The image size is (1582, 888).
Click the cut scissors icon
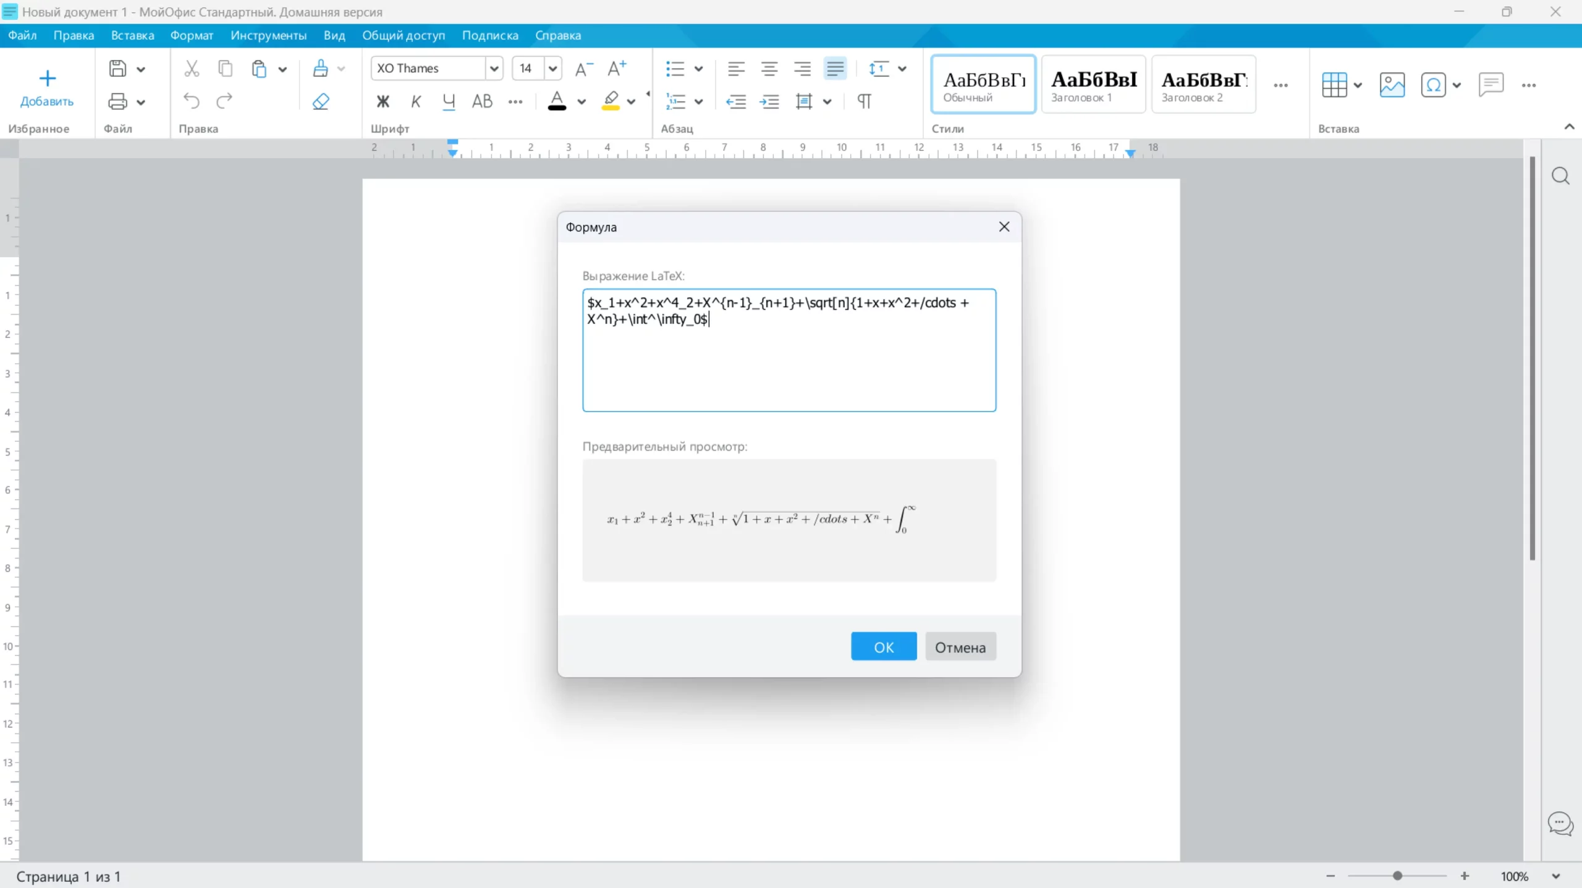pos(192,68)
